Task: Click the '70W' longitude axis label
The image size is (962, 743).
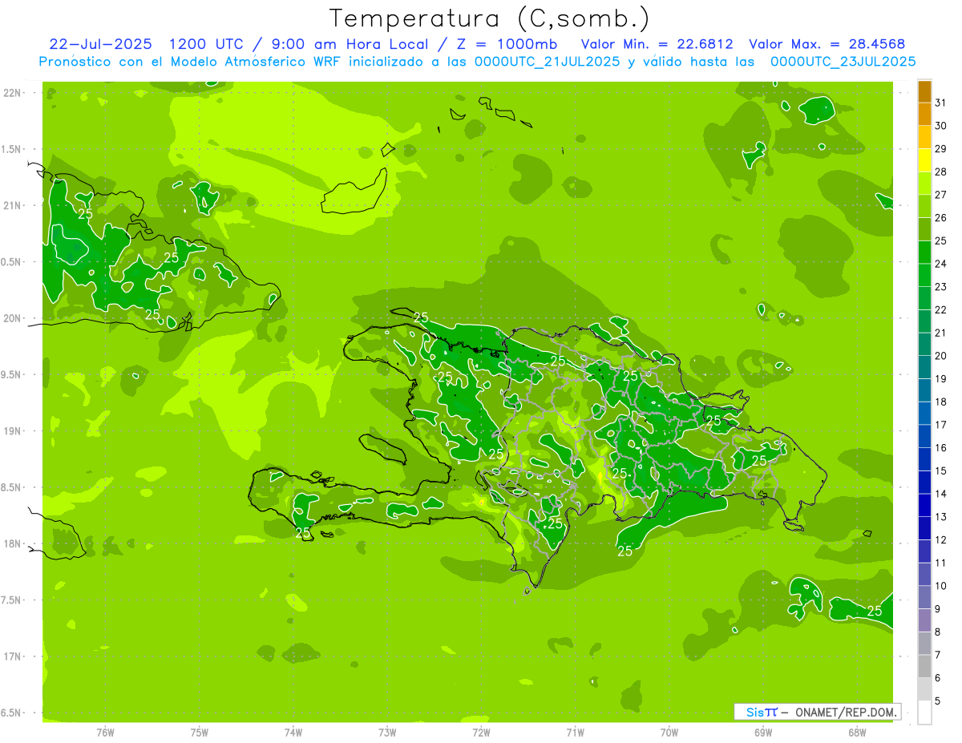Action: point(669,732)
